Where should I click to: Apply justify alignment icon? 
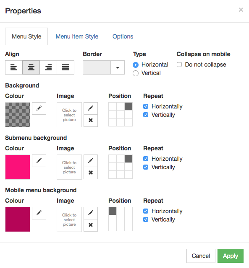pyautogui.click(x=66, y=67)
